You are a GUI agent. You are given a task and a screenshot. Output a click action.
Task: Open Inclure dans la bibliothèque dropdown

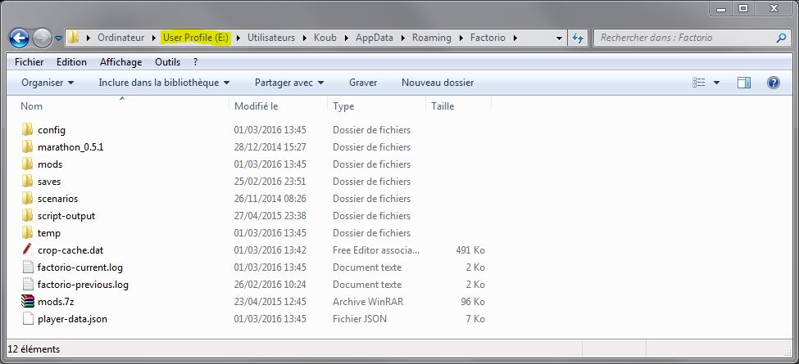point(164,83)
